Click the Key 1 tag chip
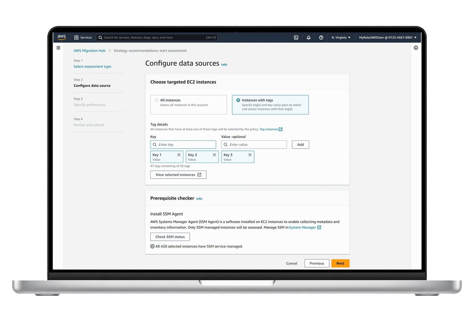Screen dimensions: 474x316 167,157
